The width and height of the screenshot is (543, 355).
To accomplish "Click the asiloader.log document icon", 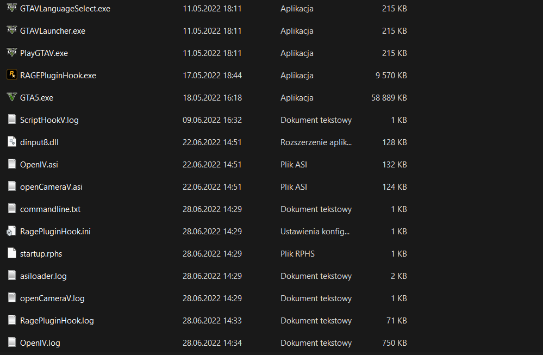I will [12, 275].
